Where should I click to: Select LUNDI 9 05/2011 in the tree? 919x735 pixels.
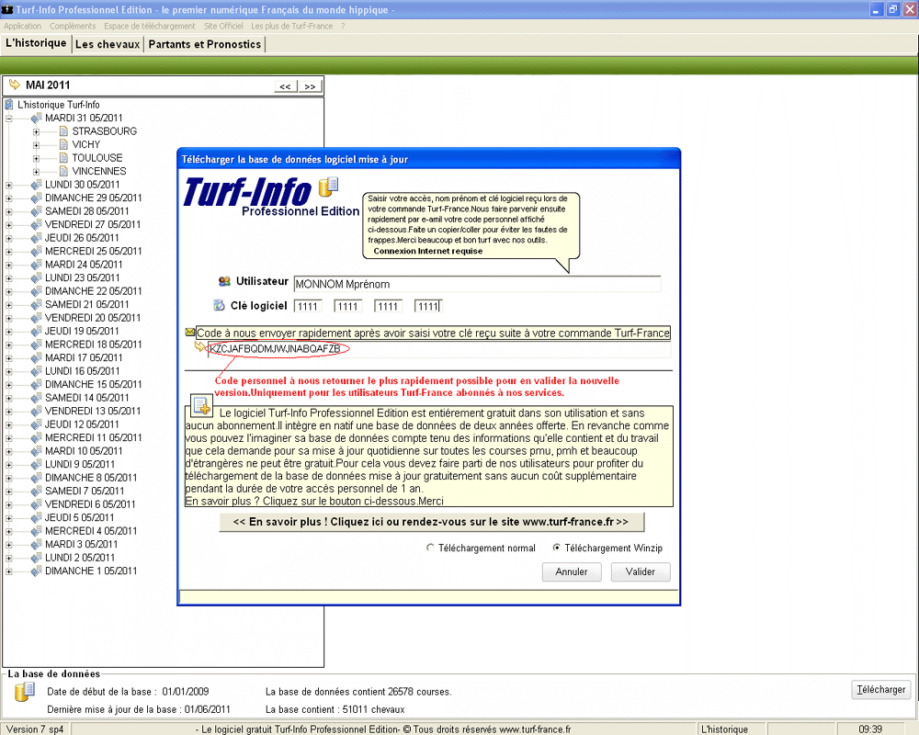pos(80,464)
